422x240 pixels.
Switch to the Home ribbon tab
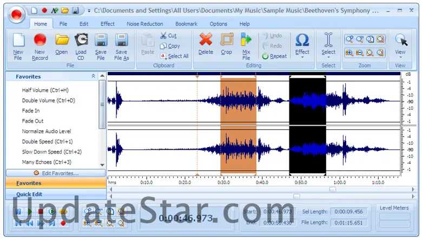[41, 24]
